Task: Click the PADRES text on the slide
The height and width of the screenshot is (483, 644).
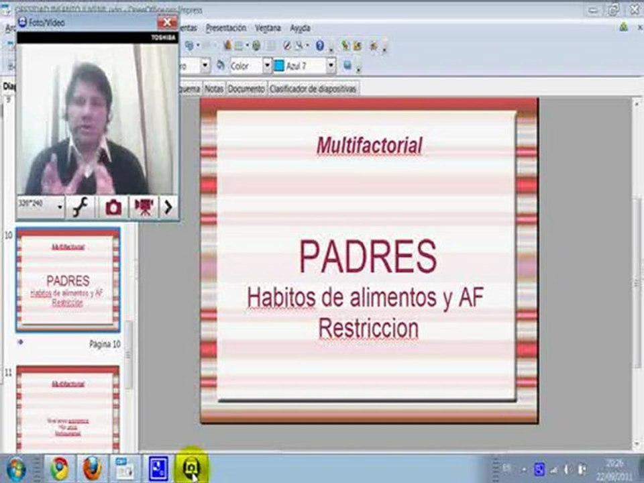Action: pyautogui.click(x=368, y=257)
